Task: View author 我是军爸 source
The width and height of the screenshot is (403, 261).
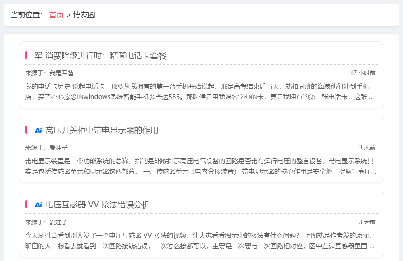Action: click(61, 73)
